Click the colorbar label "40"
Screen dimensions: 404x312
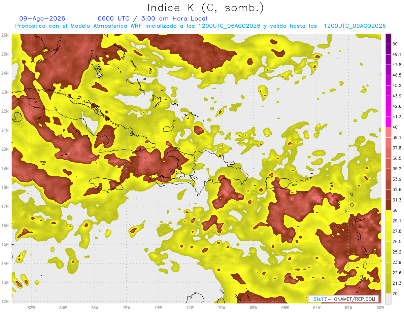[395, 127]
